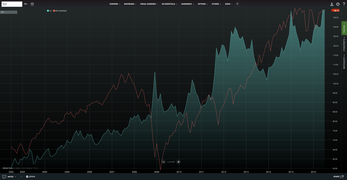Click the Share export icon
Screen dimensions: 347x180
click(342, 176)
